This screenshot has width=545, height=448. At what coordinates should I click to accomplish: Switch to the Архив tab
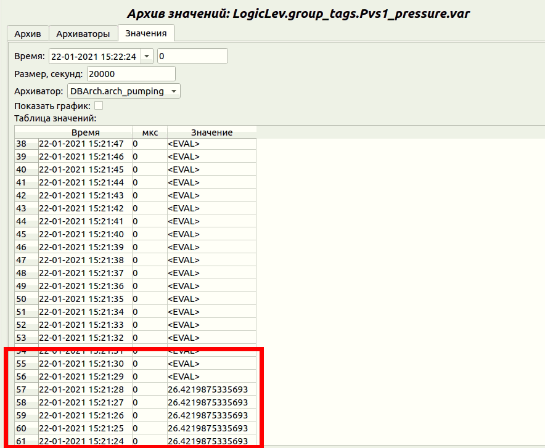click(27, 33)
